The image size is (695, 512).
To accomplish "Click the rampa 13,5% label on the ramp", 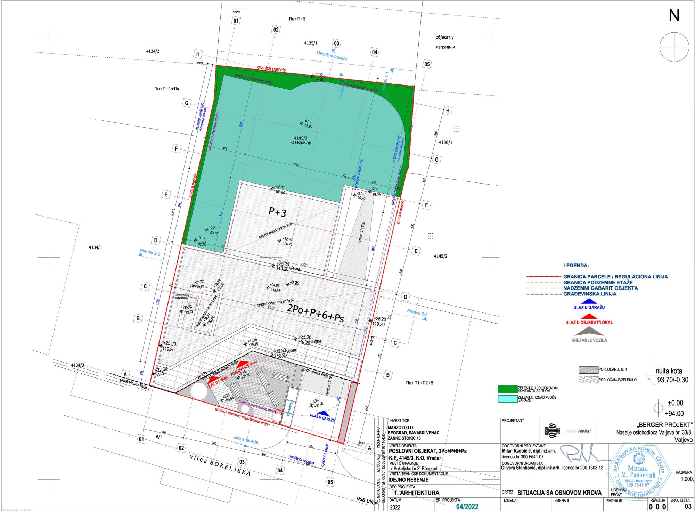I will [361, 233].
